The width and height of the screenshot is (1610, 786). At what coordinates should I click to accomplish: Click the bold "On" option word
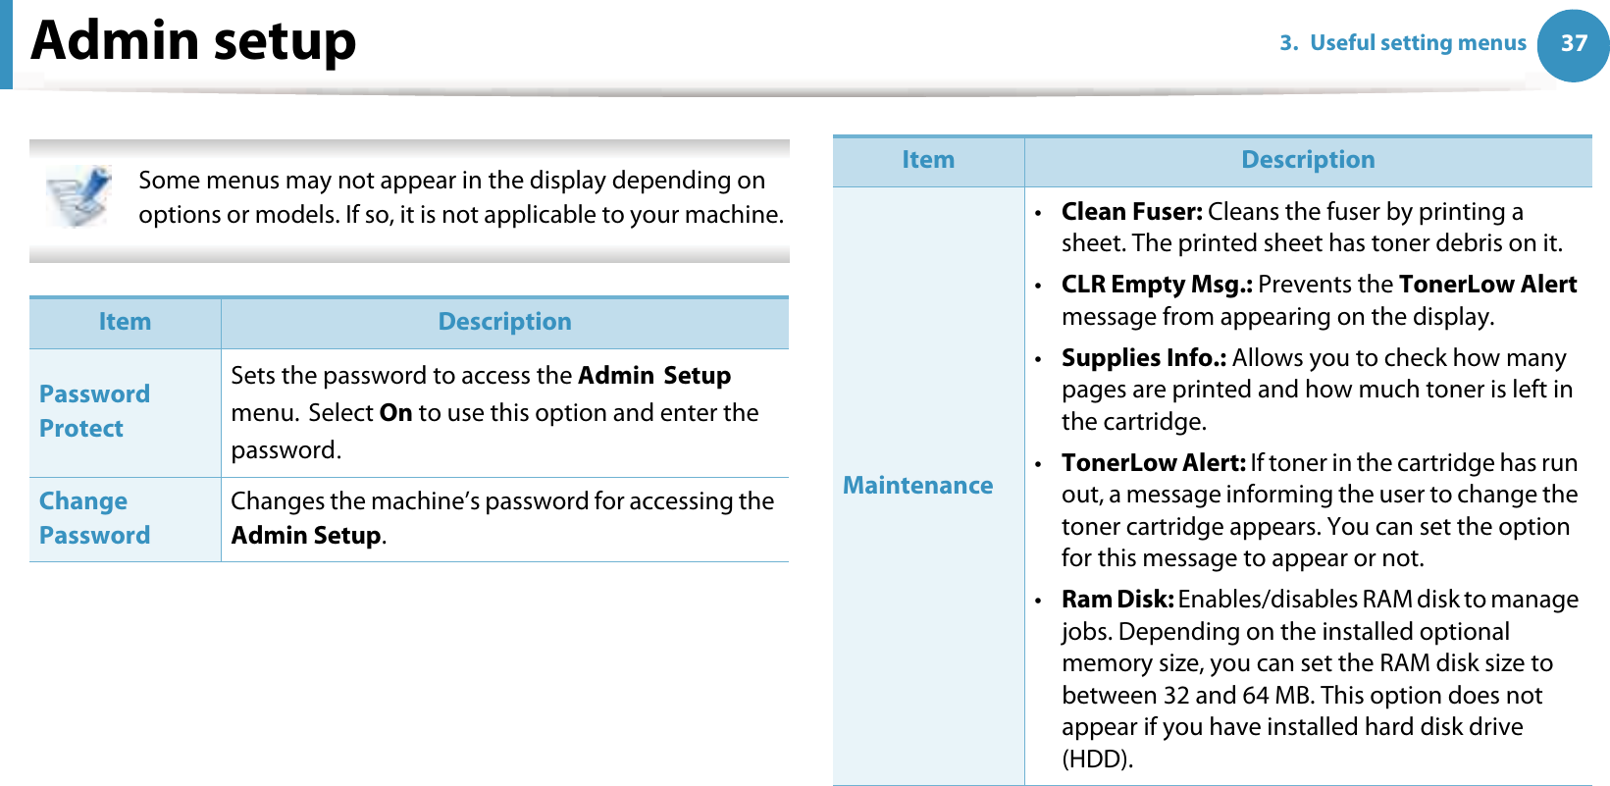coord(395,413)
